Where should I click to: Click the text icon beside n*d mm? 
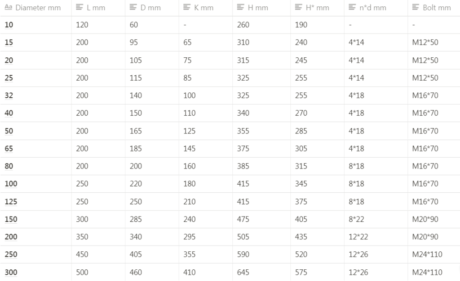352,8
